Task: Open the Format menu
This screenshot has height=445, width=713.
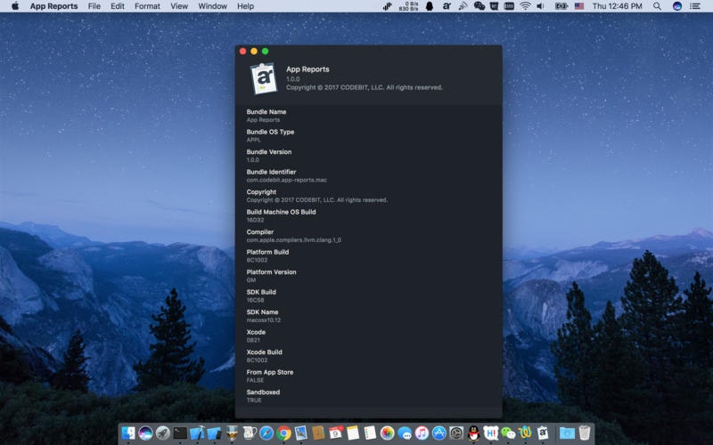Action: pos(147,6)
